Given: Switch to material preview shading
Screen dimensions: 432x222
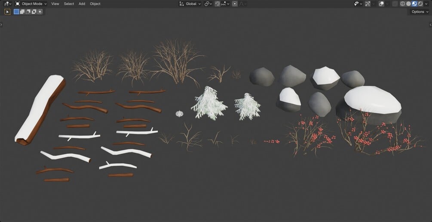Looking at the screenshot, I should (414, 4).
